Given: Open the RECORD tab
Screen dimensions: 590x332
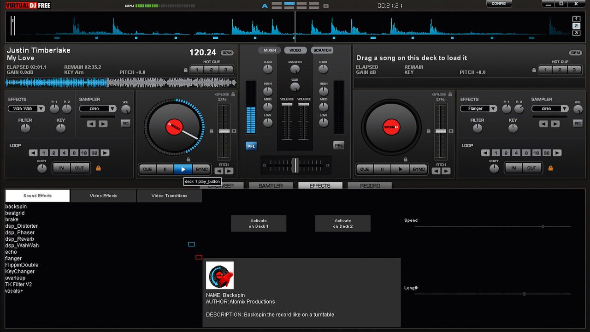Looking at the screenshot, I should pyautogui.click(x=370, y=186).
